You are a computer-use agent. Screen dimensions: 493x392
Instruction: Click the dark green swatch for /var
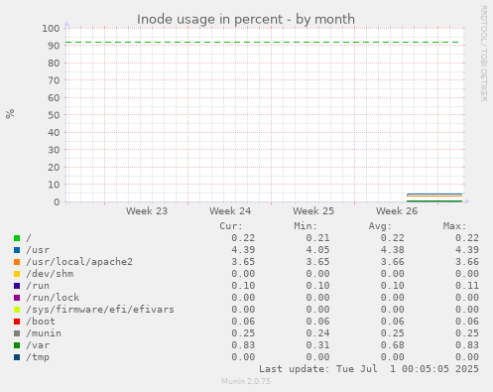pyautogui.click(x=17, y=345)
